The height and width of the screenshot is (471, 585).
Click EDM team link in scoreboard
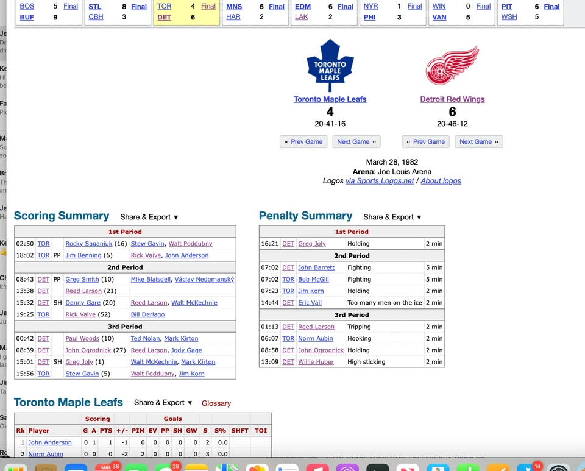pyautogui.click(x=303, y=7)
